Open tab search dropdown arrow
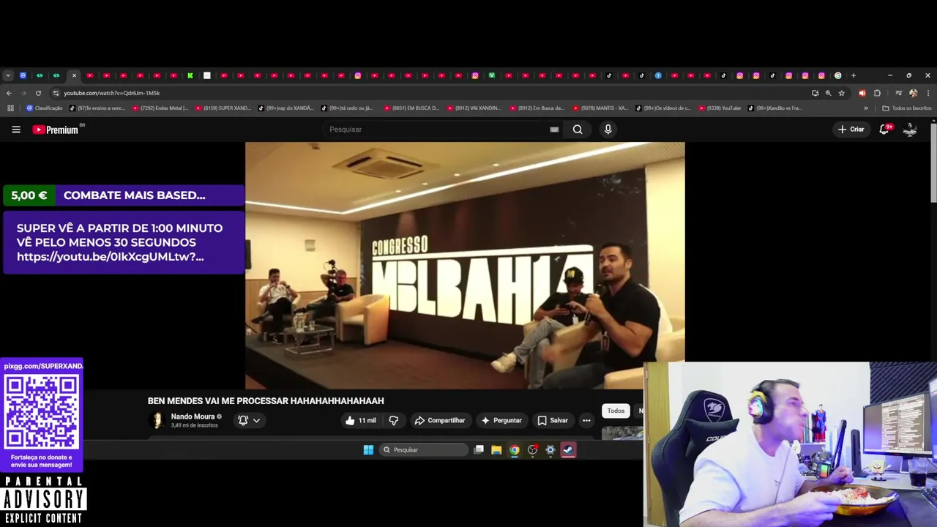Screen dimensions: 937x527 [8, 75]
